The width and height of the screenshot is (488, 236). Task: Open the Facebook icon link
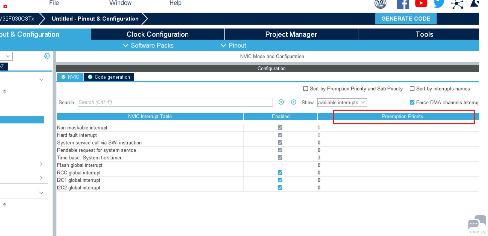[403, 4]
